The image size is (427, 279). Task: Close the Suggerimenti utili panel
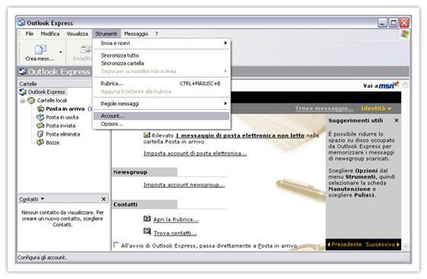(396, 120)
